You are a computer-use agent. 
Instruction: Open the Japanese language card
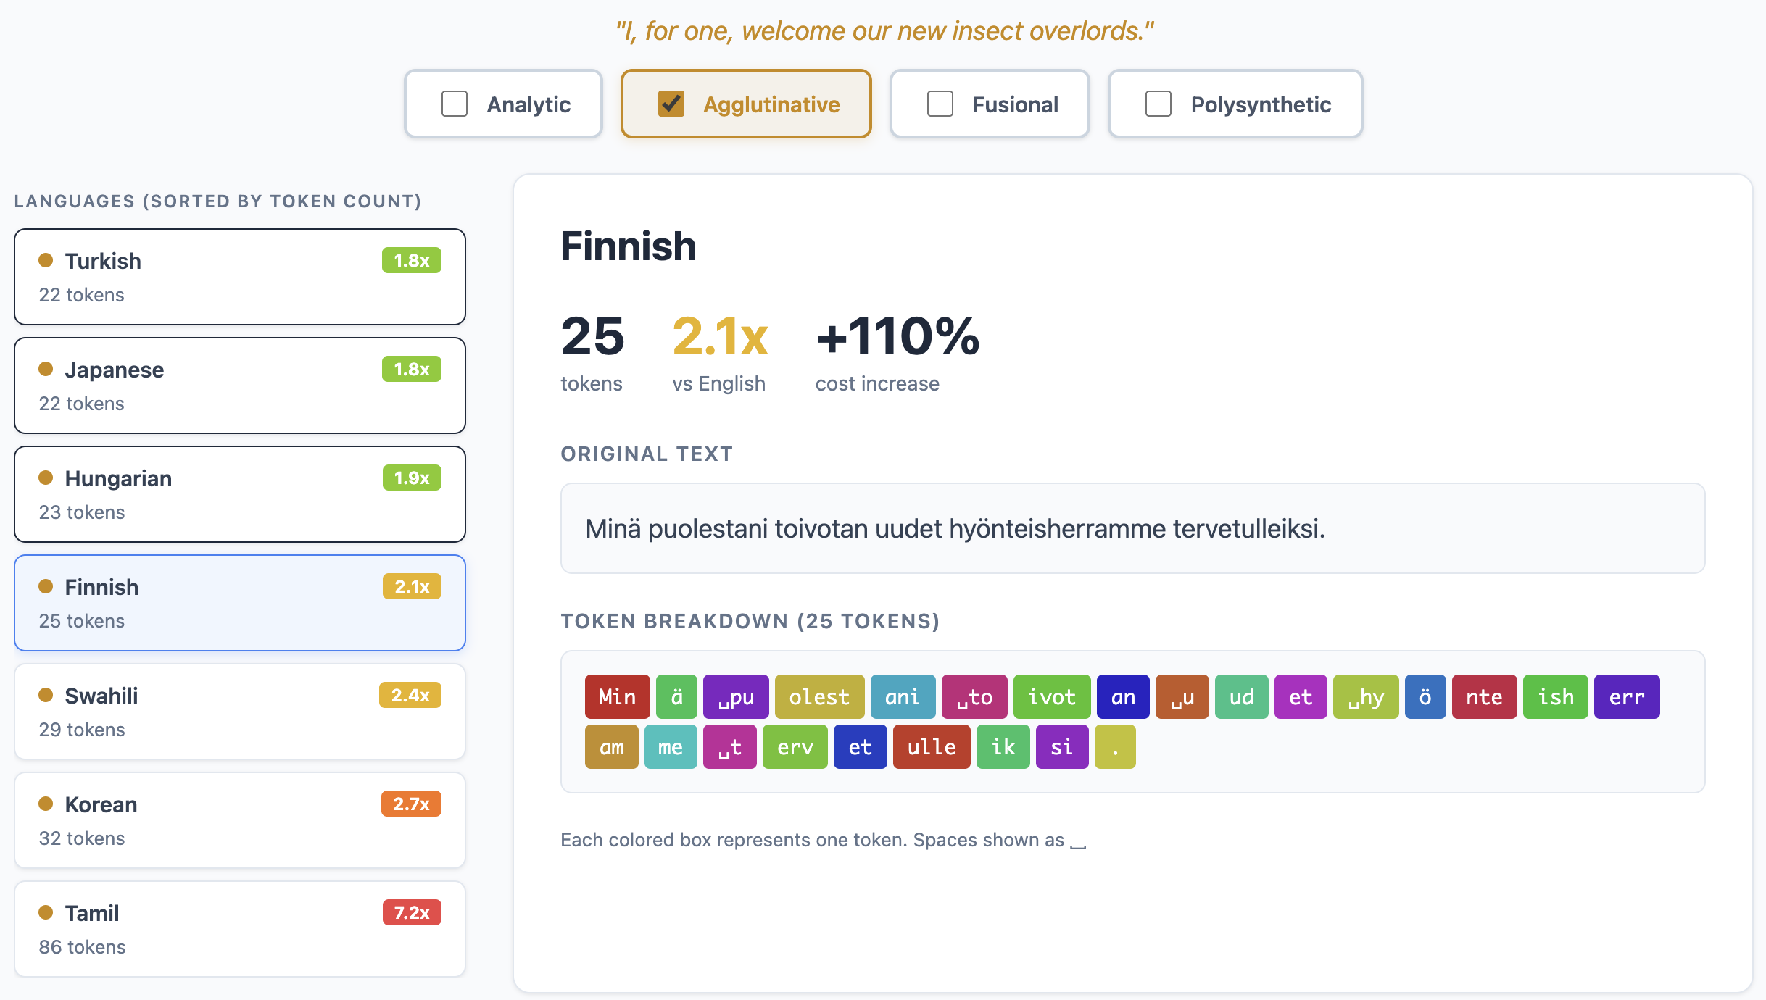pos(239,386)
